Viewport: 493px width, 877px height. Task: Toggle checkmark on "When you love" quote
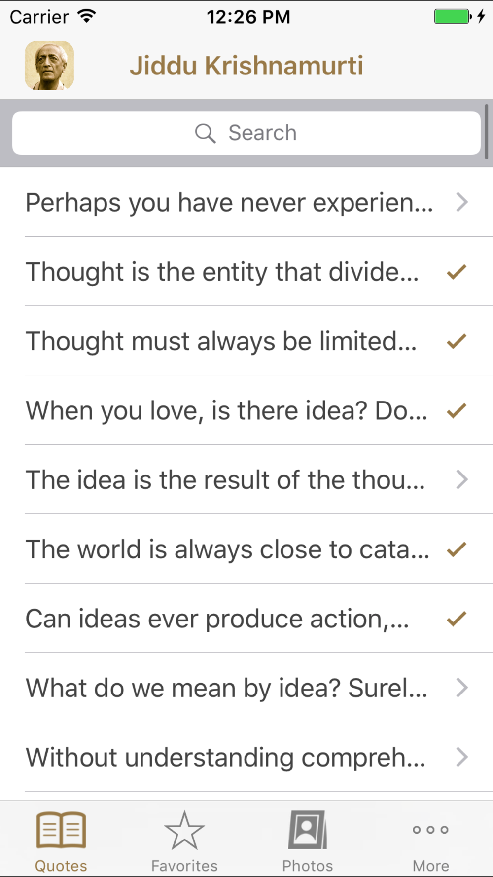pos(457,410)
